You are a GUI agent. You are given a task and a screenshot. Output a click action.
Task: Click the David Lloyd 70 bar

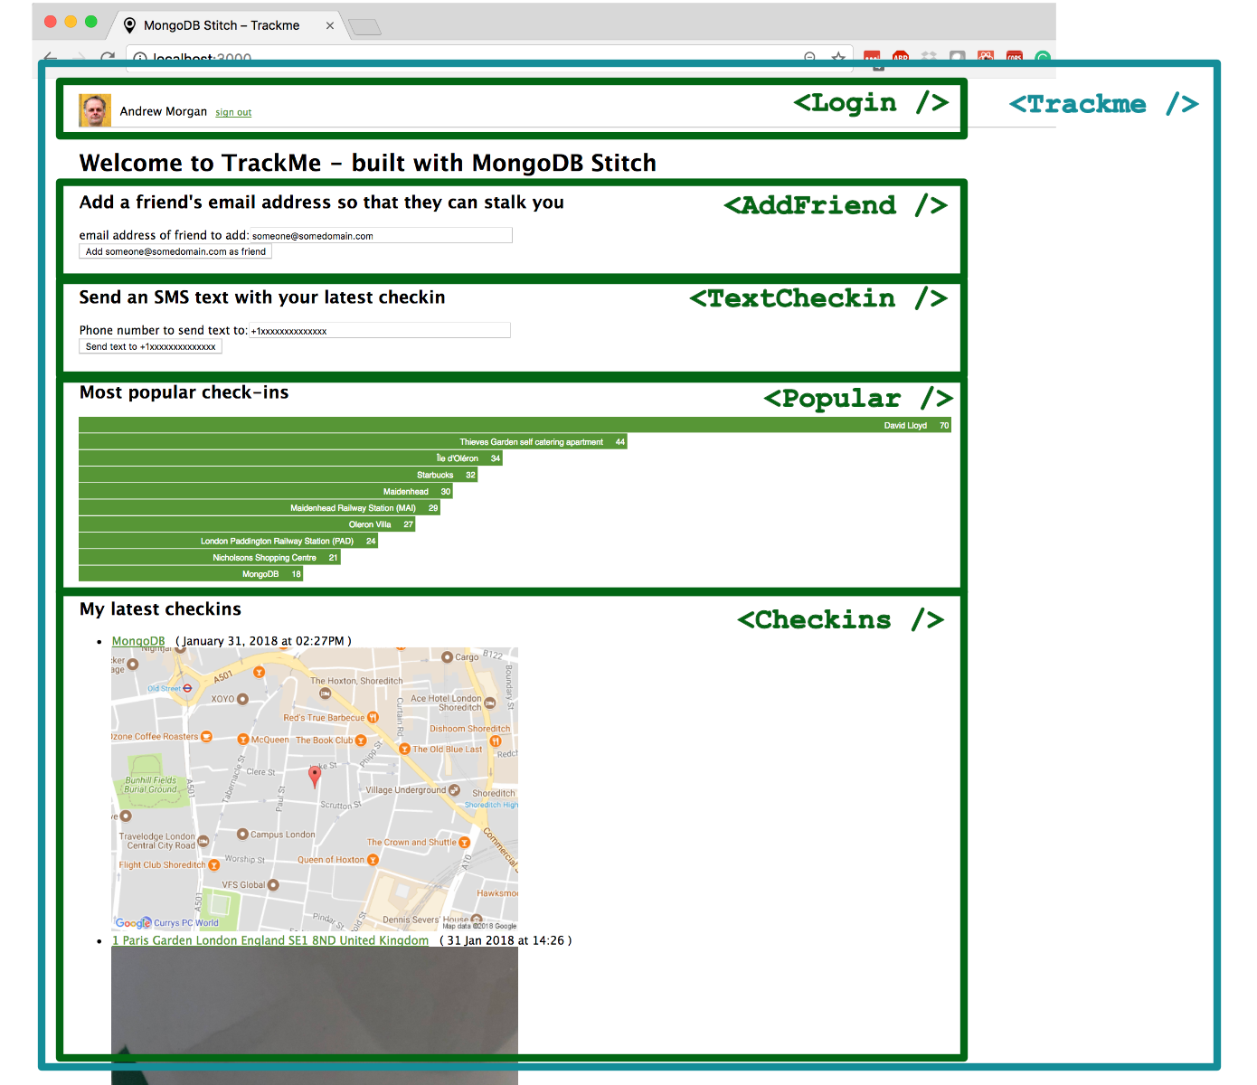[515, 425]
